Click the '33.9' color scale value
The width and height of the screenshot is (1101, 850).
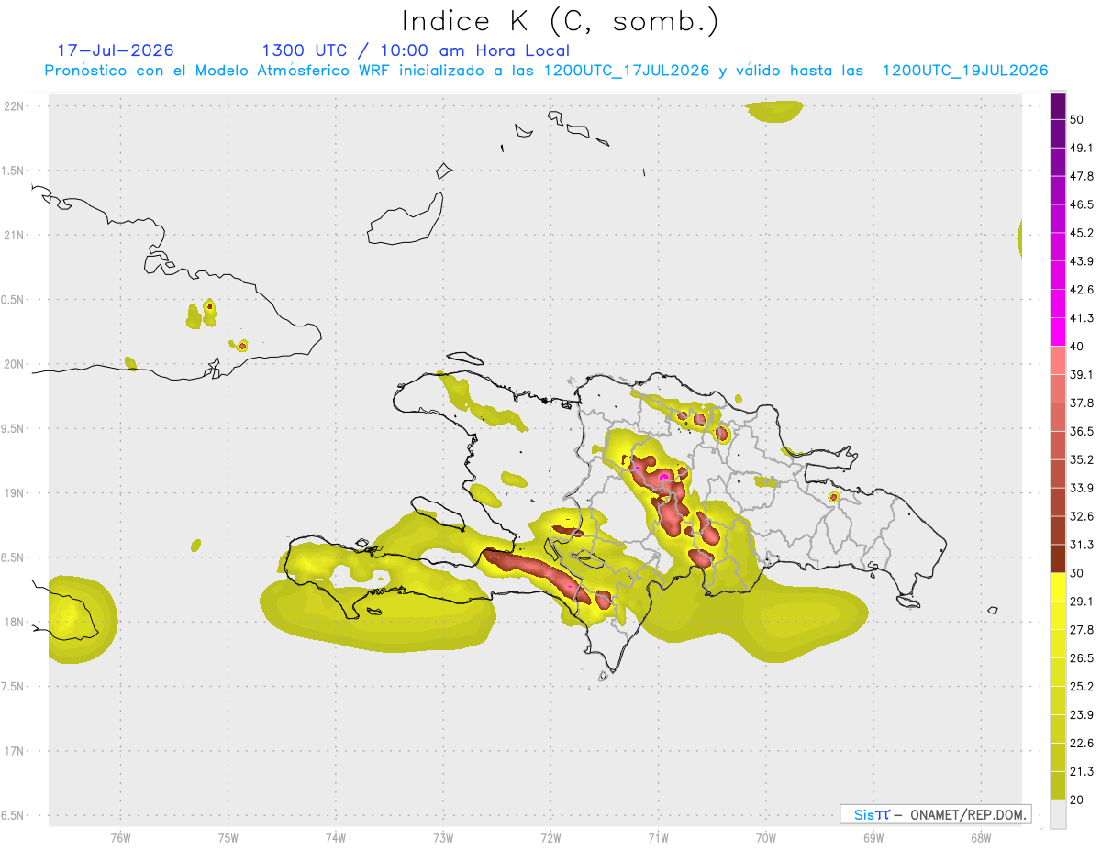[x=1082, y=488]
